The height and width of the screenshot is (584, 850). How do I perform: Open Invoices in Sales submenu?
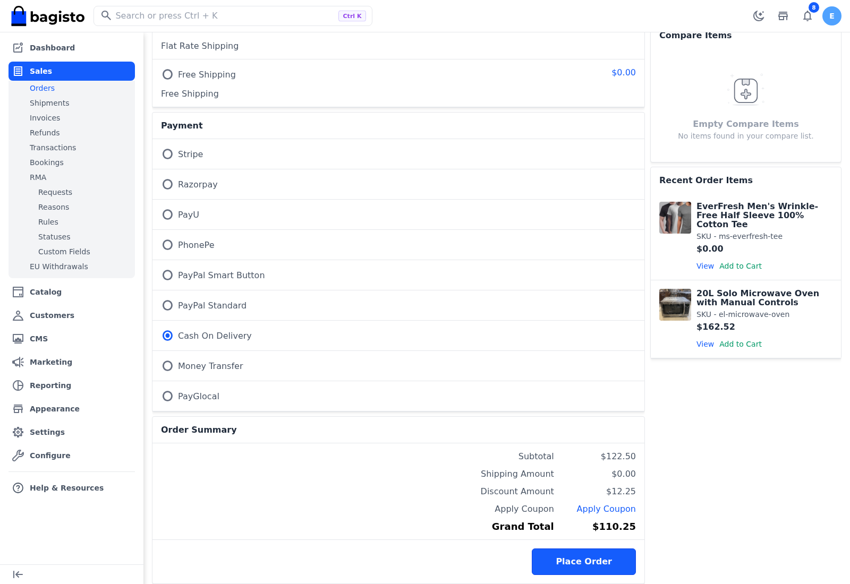[45, 118]
